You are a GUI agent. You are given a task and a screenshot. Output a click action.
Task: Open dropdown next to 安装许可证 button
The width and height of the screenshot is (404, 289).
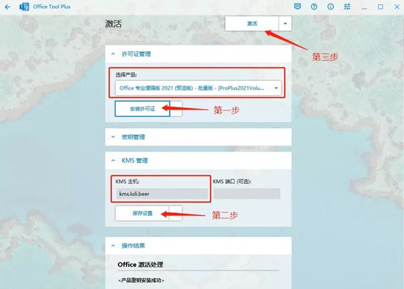pos(176,108)
